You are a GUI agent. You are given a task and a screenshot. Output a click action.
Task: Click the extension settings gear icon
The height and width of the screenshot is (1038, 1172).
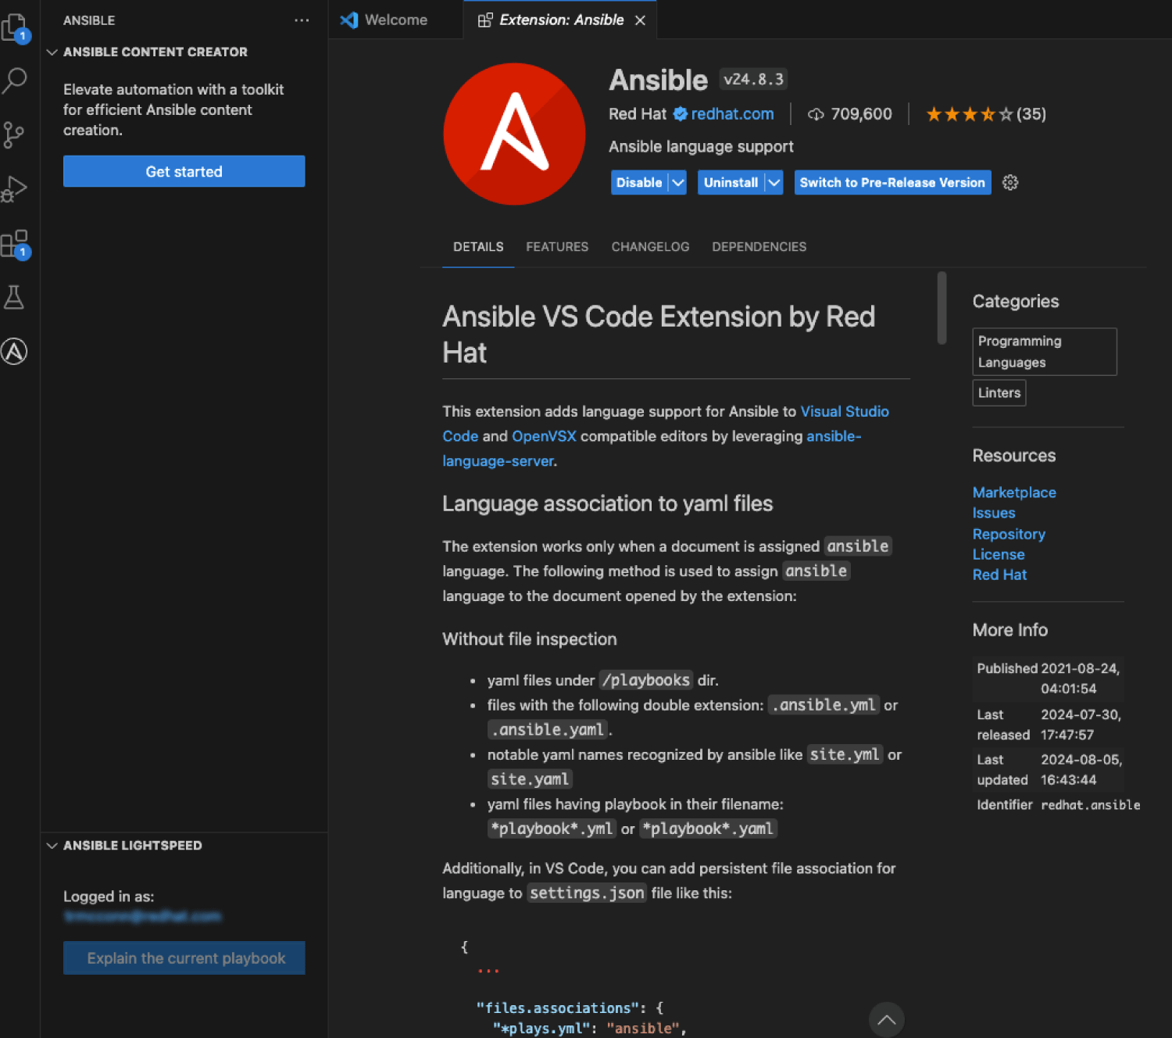(1010, 183)
